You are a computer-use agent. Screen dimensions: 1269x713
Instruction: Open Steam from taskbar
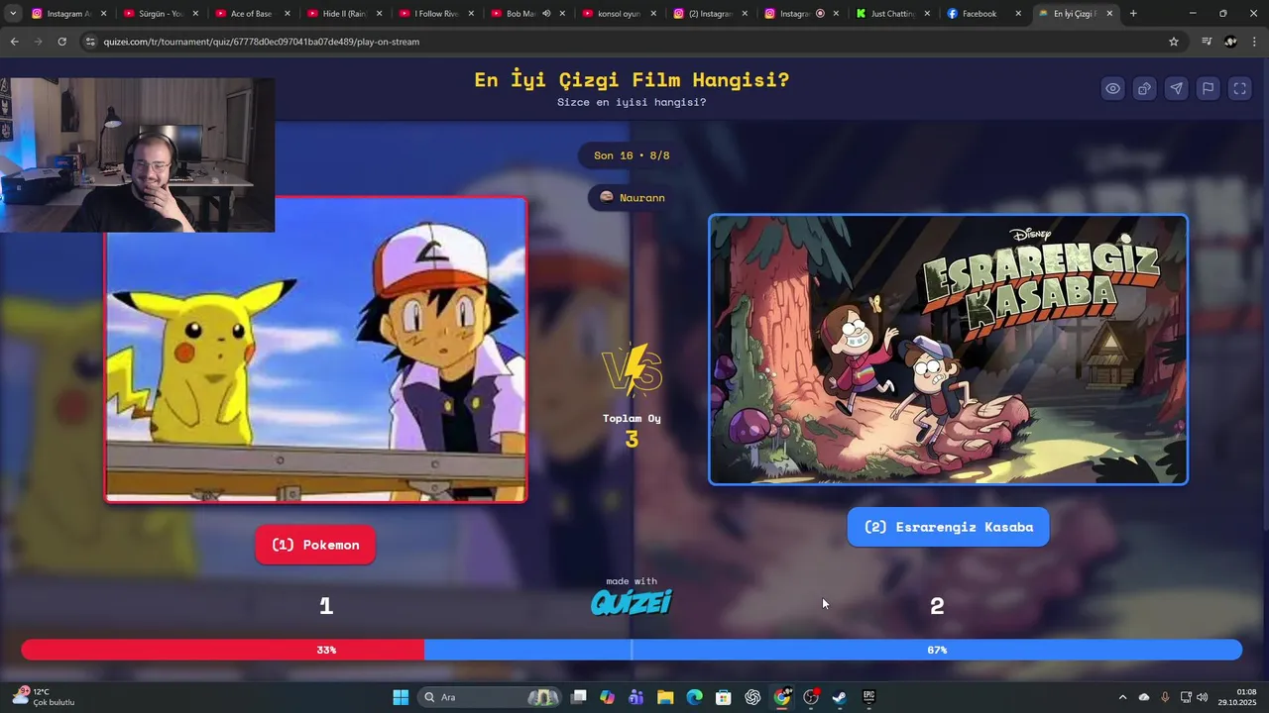(839, 697)
